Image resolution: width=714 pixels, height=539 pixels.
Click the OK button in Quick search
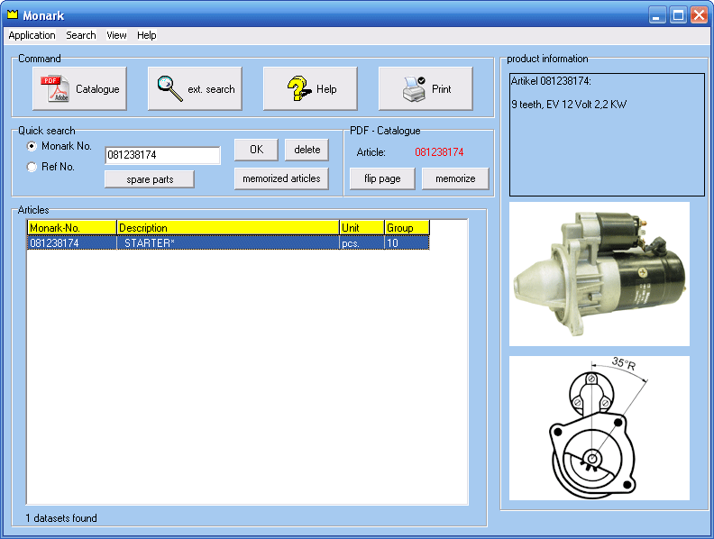click(x=256, y=150)
